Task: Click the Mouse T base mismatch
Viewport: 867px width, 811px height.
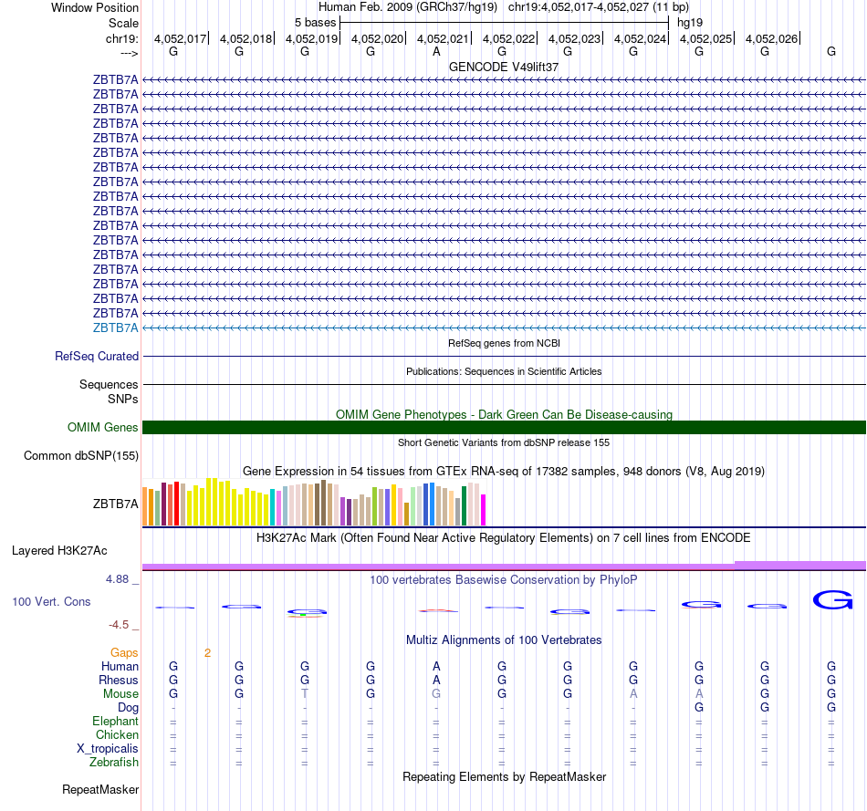Action: click(305, 694)
